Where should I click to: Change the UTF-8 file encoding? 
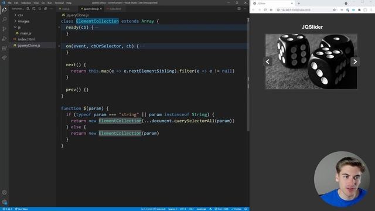click(183, 209)
